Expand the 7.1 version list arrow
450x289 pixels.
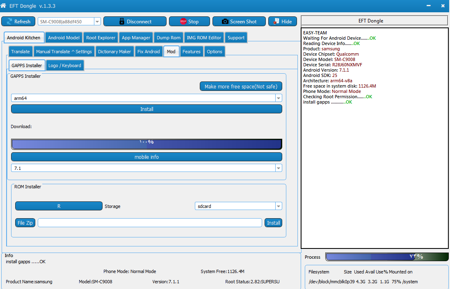279,168
